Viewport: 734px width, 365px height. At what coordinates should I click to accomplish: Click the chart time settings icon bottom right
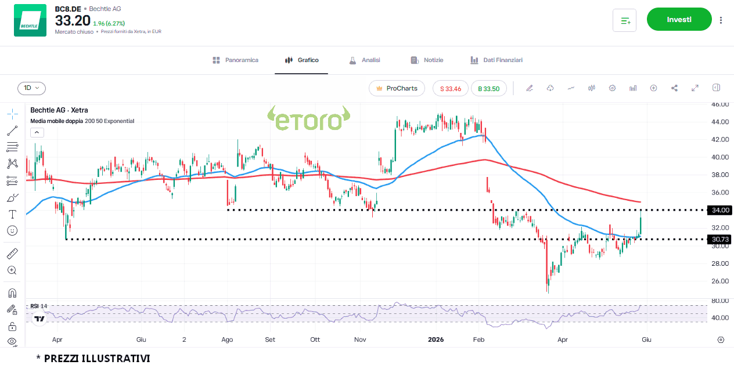coord(721,339)
